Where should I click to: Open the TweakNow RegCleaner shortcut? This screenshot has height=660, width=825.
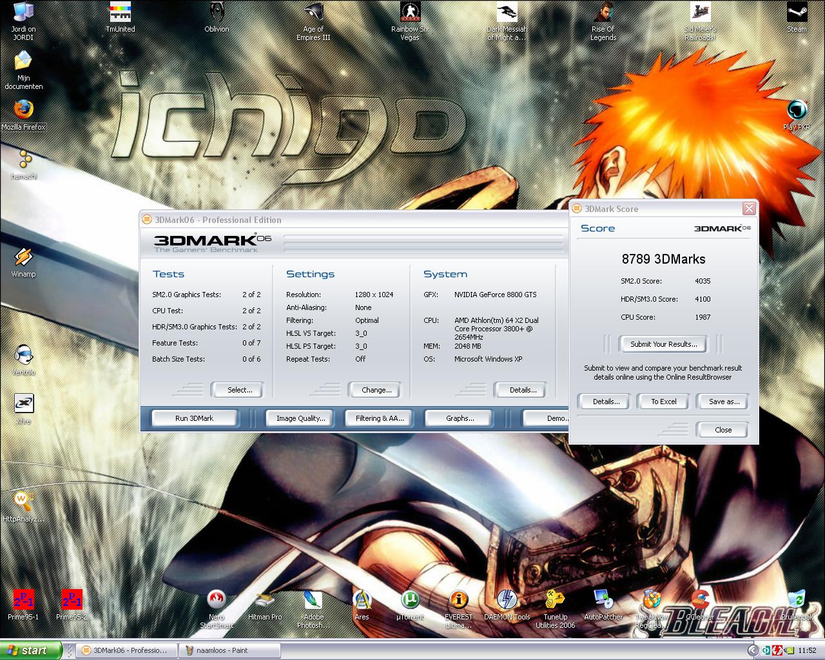pyautogui.click(x=652, y=609)
